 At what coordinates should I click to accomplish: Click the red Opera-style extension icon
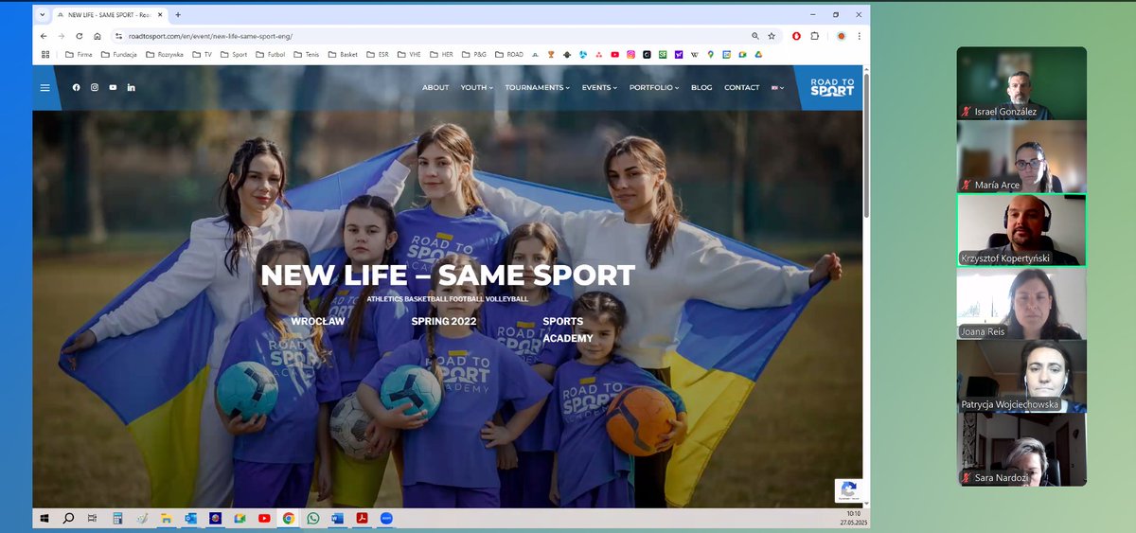point(796,36)
